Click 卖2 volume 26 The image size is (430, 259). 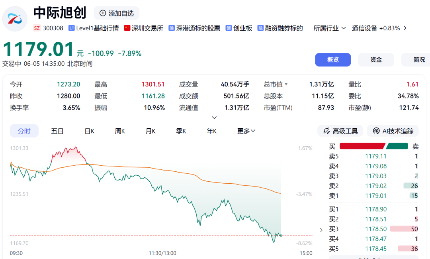pos(414,186)
